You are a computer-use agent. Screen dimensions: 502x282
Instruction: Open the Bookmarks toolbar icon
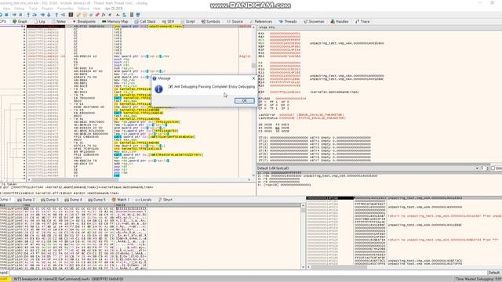click(97, 15)
